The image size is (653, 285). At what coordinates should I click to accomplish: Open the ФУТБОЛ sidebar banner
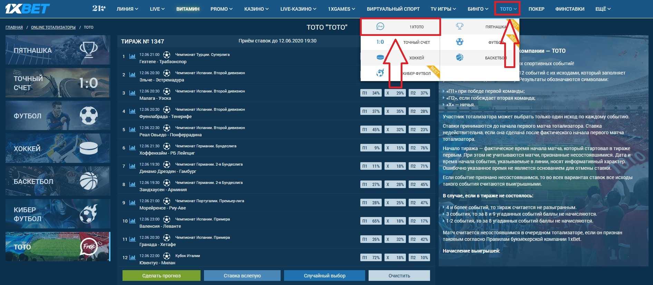(58, 116)
